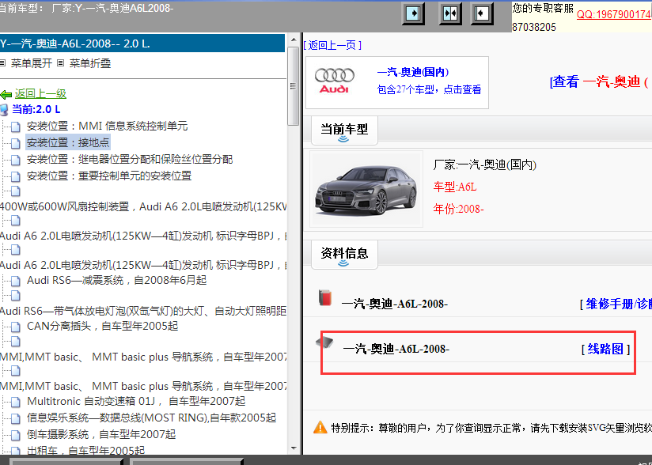Image resolution: width=652 pixels, height=465 pixels.
Task: Click the green back arrow icon
Action: (x=6, y=94)
